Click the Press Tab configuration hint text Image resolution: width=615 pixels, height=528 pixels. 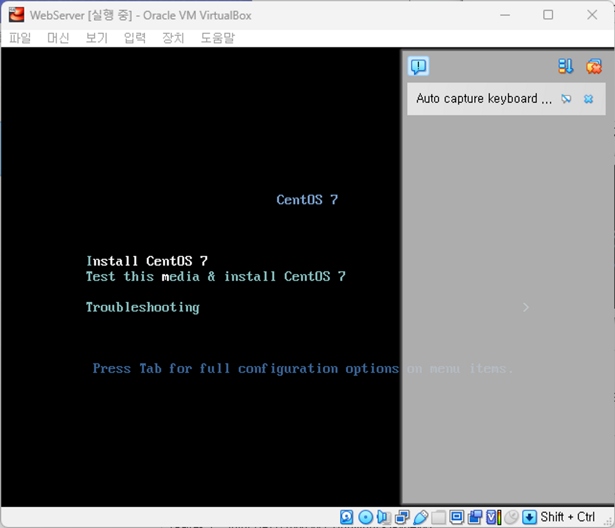coord(303,368)
